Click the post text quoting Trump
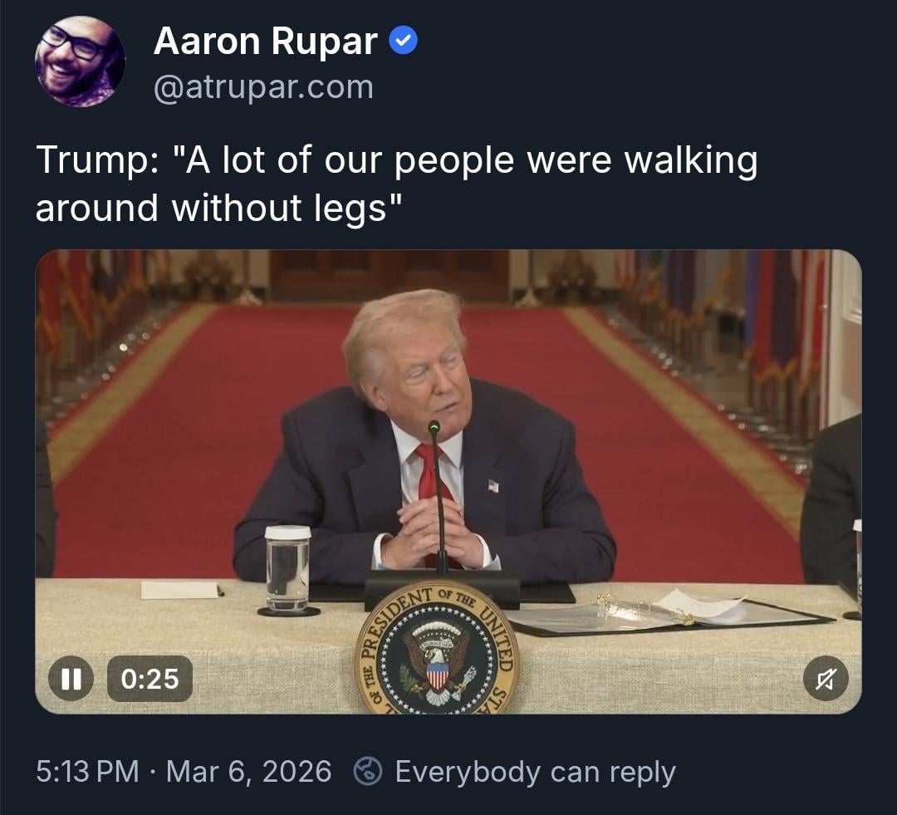 pos(396,183)
